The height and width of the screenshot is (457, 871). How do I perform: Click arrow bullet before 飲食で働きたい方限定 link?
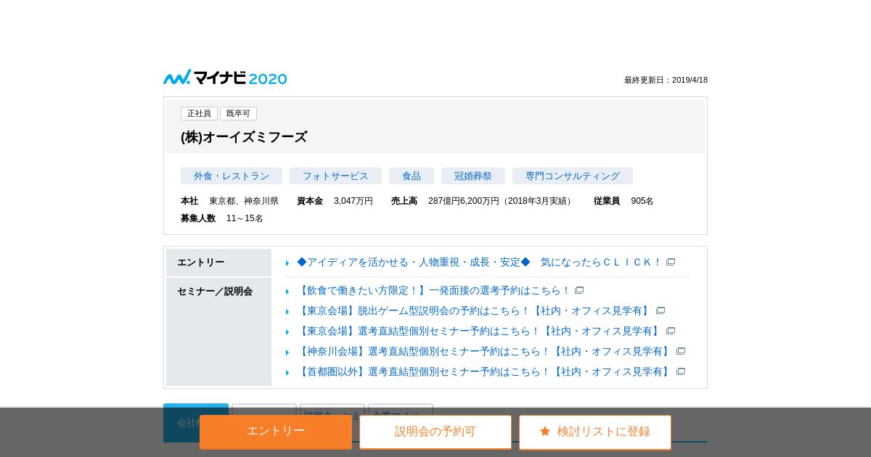287,292
